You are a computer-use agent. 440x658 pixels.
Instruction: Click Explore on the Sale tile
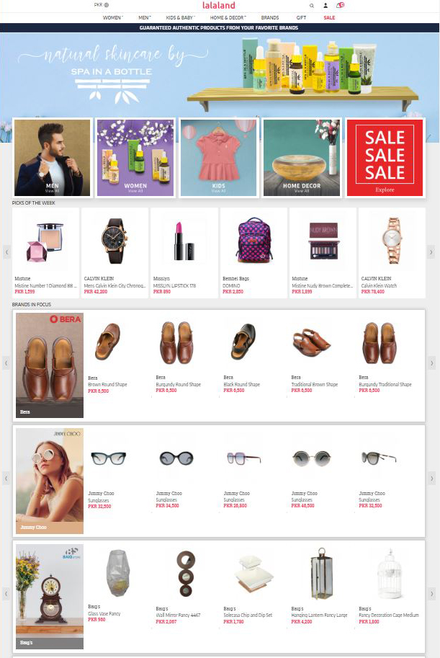385,190
